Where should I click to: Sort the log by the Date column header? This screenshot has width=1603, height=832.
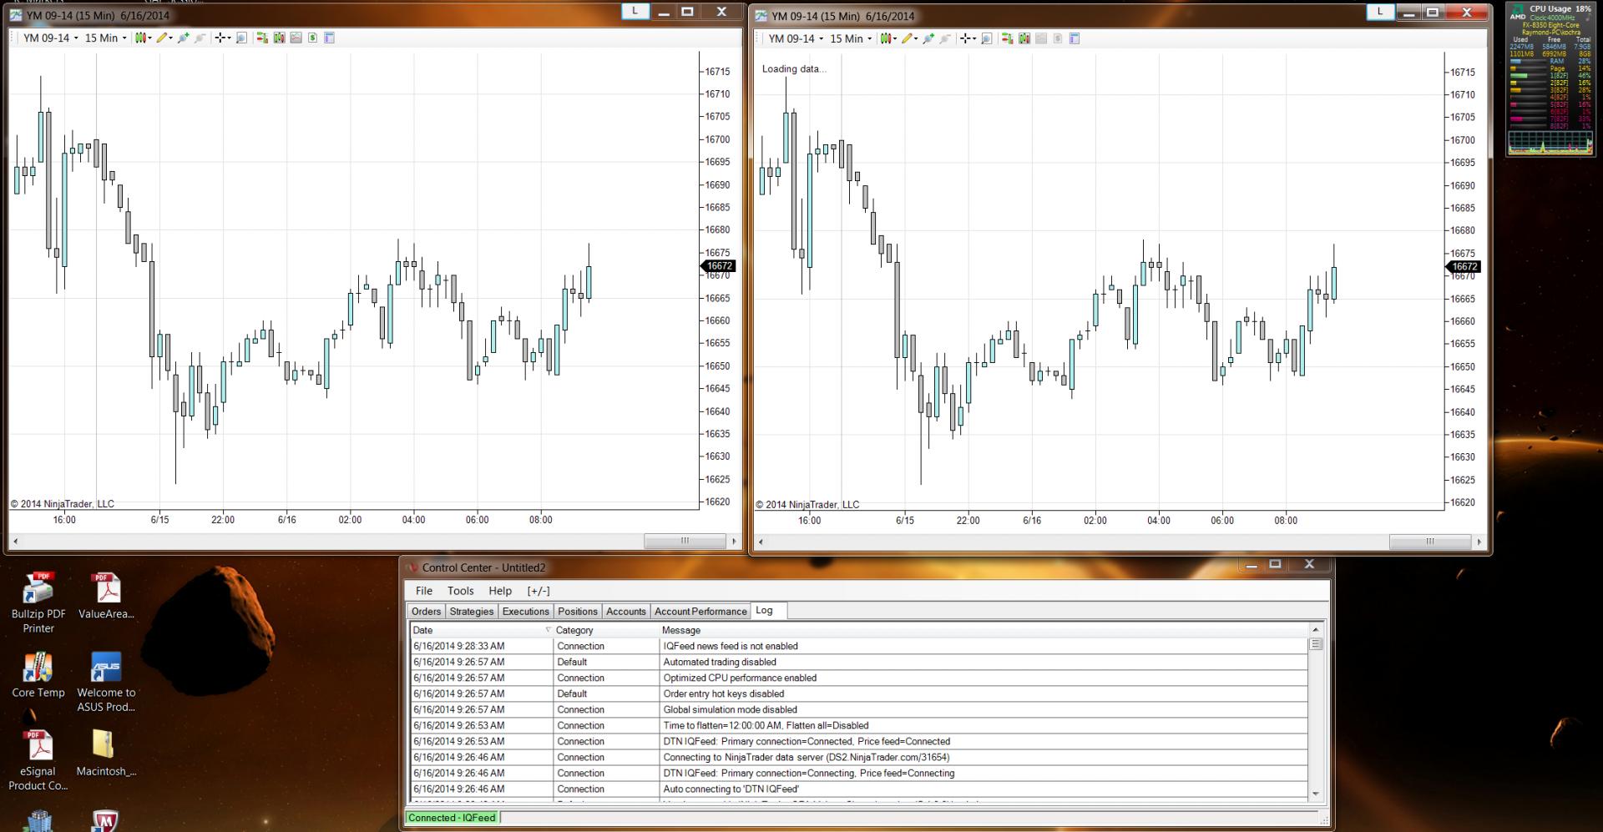[481, 630]
